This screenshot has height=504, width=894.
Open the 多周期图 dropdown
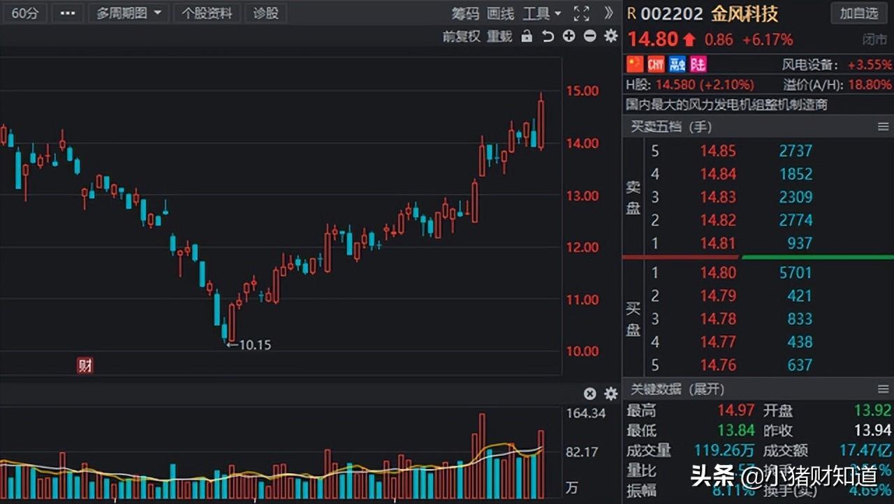tap(129, 13)
